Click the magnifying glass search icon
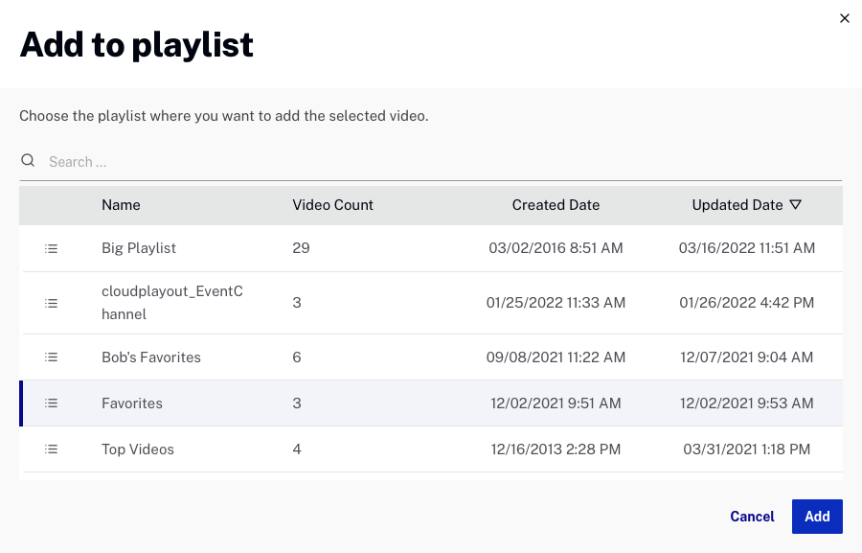This screenshot has width=862, height=553. pyautogui.click(x=29, y=161)
